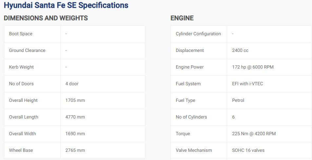This screenshot has height=160, width=312.
Task: Select the 1705 mm overall height value
Action: [x=75, y=100]
